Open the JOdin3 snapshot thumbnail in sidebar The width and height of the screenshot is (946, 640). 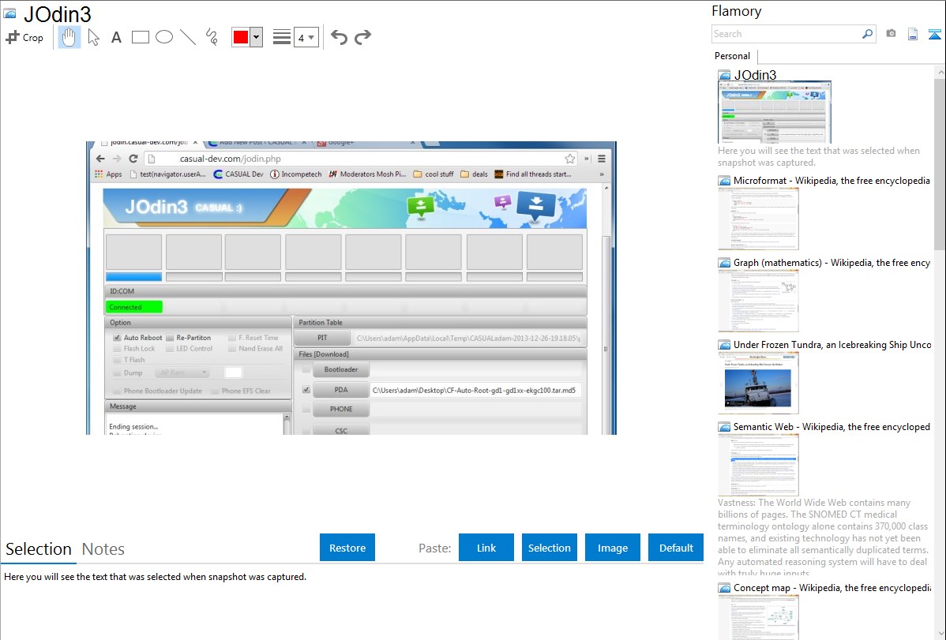click(775, 112)
